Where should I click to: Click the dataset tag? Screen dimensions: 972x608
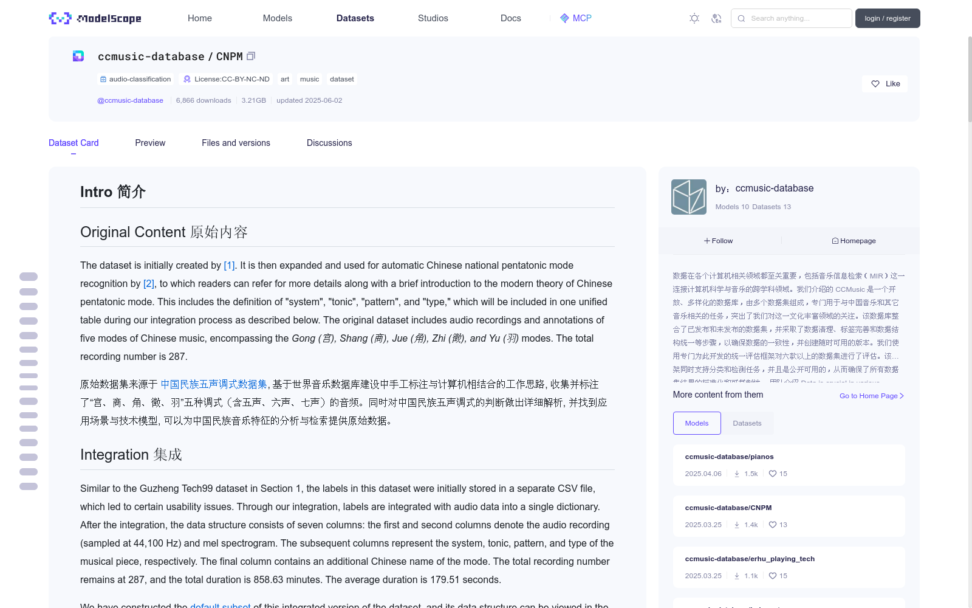[342, 79]
